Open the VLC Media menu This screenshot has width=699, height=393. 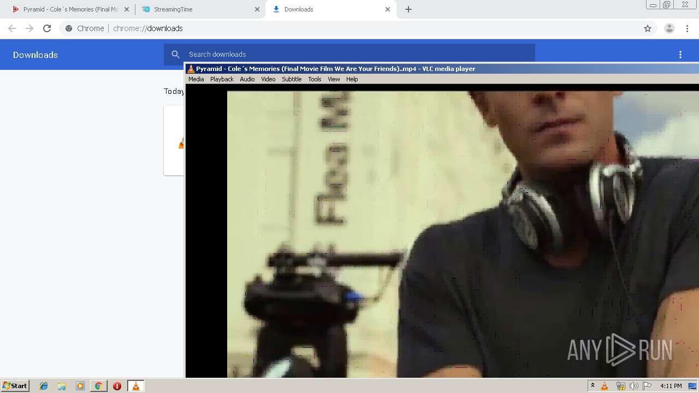(x=196, y=79)
